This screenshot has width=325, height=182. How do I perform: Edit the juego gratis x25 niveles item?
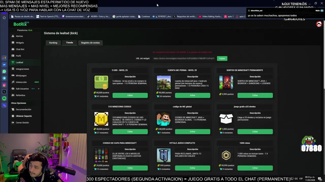tap(255, 131)
